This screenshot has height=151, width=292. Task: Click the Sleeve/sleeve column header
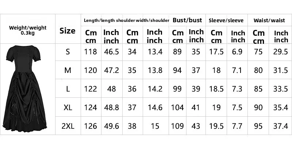[226, 20]
